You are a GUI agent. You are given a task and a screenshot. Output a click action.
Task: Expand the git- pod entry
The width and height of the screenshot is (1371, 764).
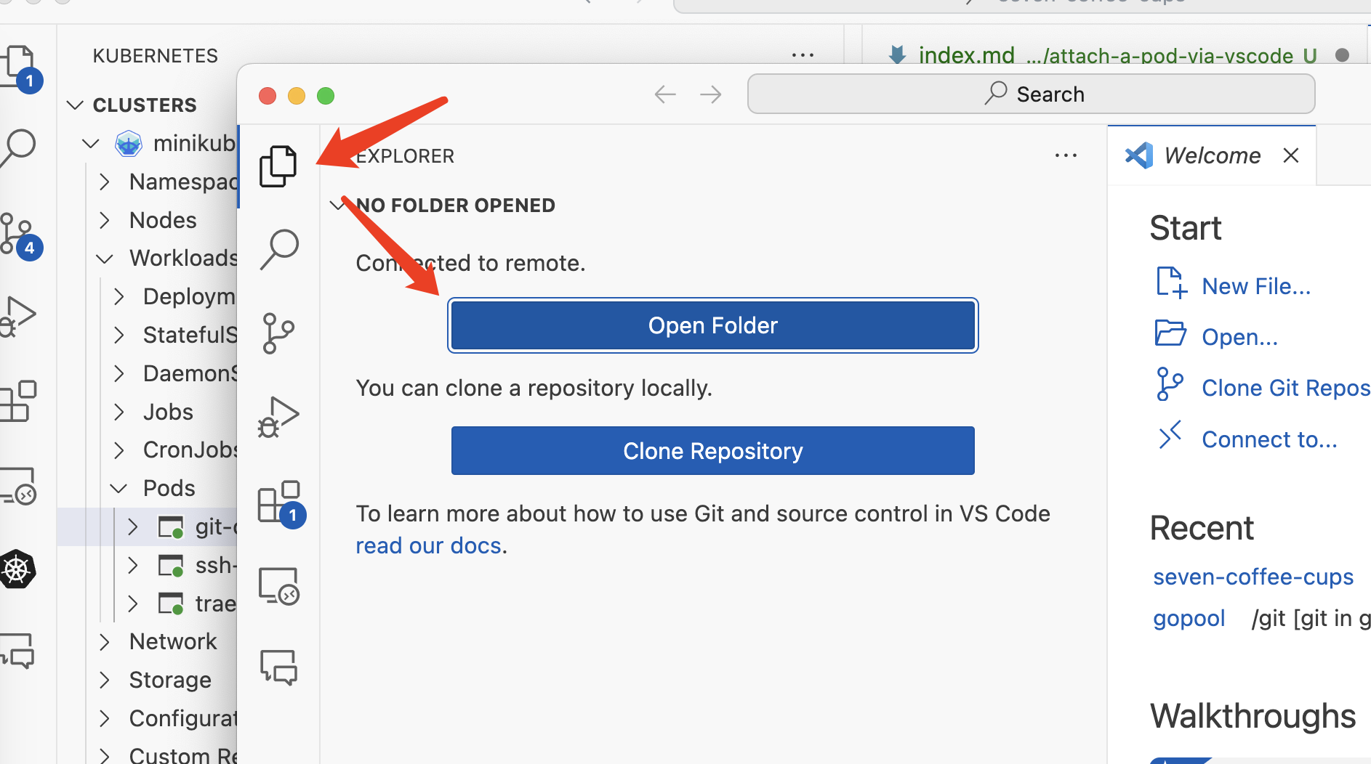pyautogui.click(x=132, y=527)
